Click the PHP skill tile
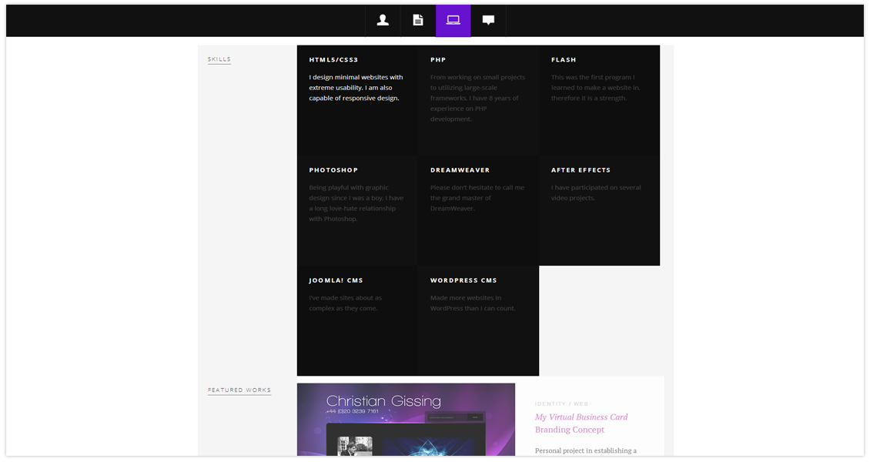Viewport: 870px width, 462px height. [x=478, y=100]
